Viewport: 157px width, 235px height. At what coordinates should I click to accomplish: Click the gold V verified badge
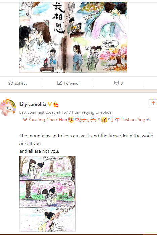[50, 104]
